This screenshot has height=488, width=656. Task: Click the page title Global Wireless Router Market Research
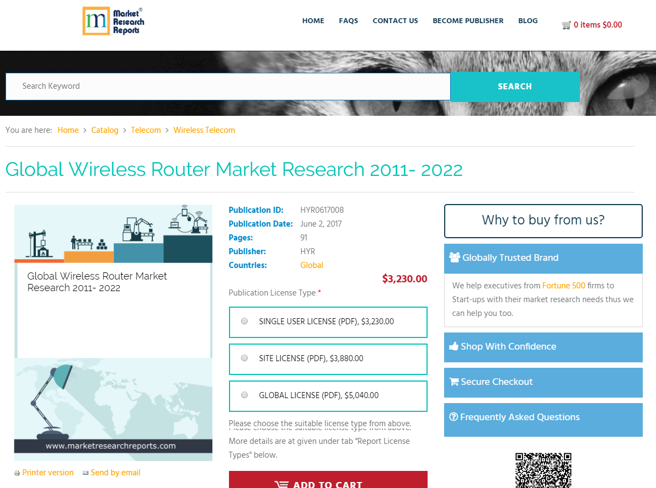click(234, 169)
